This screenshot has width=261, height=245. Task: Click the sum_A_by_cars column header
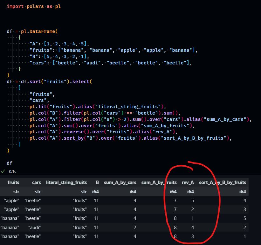tap(120, 182)
